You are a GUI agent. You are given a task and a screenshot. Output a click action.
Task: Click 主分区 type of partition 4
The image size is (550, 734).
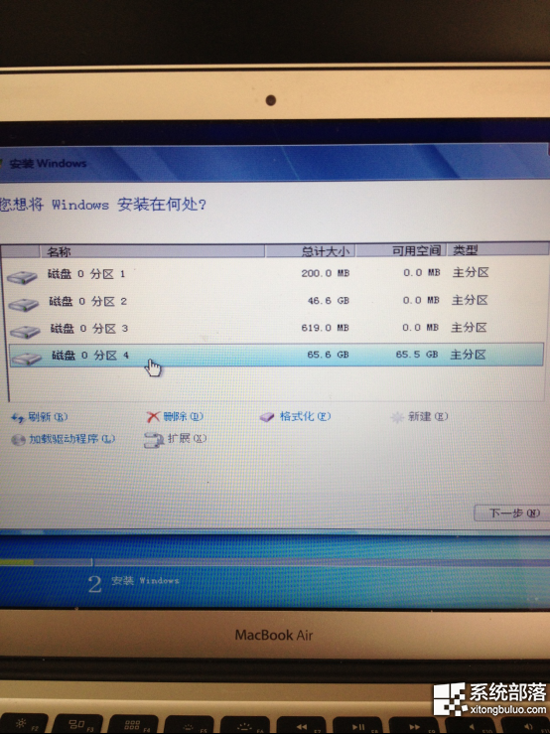(x=468, y=355)
